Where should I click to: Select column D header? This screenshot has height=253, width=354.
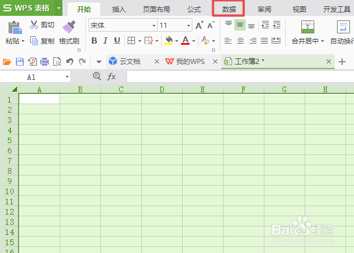pos(162,89)
